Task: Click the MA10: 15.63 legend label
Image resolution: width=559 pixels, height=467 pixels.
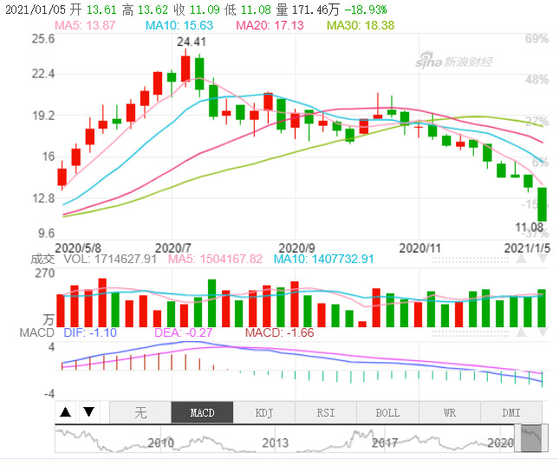Action: pyautogui.click(x=179, y=25)
